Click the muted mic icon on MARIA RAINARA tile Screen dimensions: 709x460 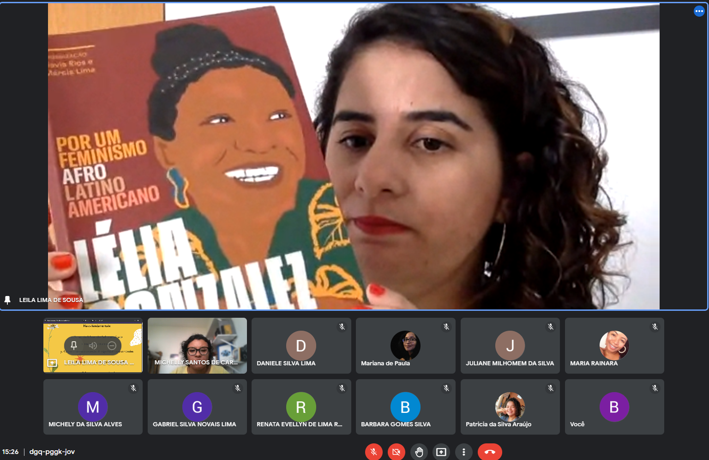[655, 327]
